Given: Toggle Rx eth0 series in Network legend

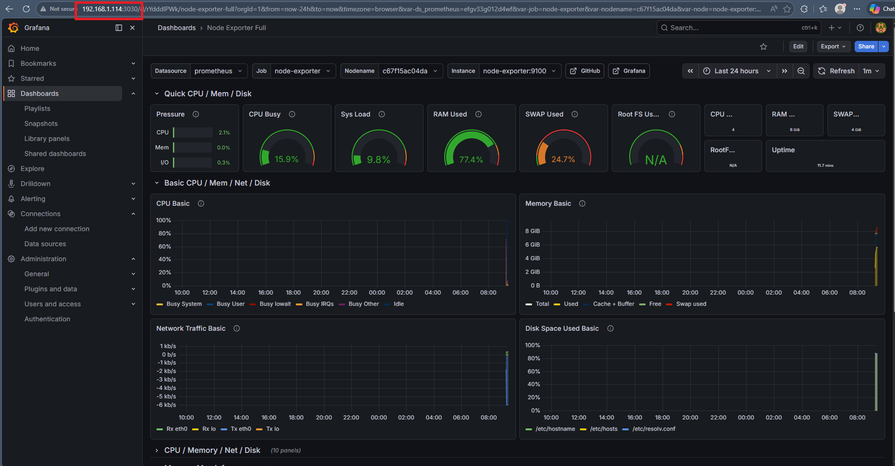Looking at the screenshot, I should 177,429.
